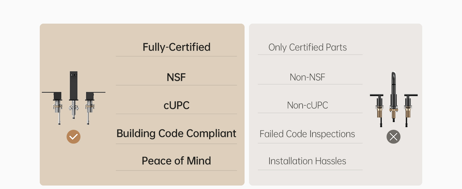Select the Non-NSF label
Screen dimensions: 462x189
tap(307, 77)
